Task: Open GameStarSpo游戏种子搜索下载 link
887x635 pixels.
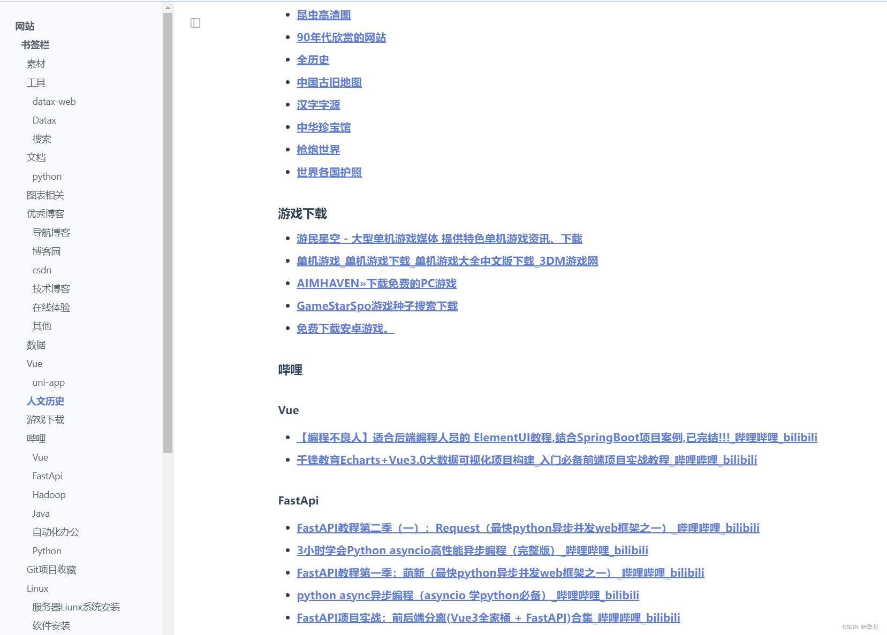Action: pos(377,306)
